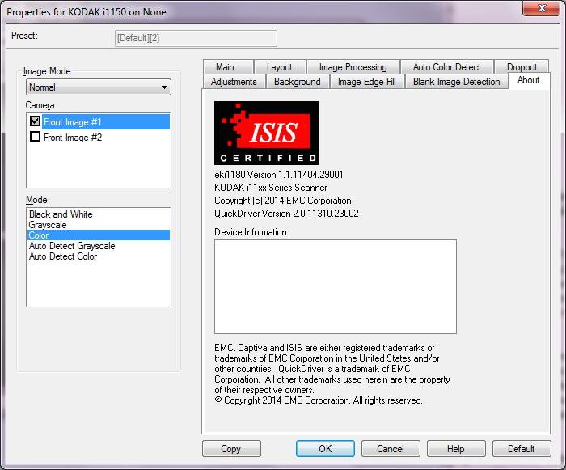Select the Blank Image Detection tab
This screenshot has width=566, height=470.
[x=456, y=82]
